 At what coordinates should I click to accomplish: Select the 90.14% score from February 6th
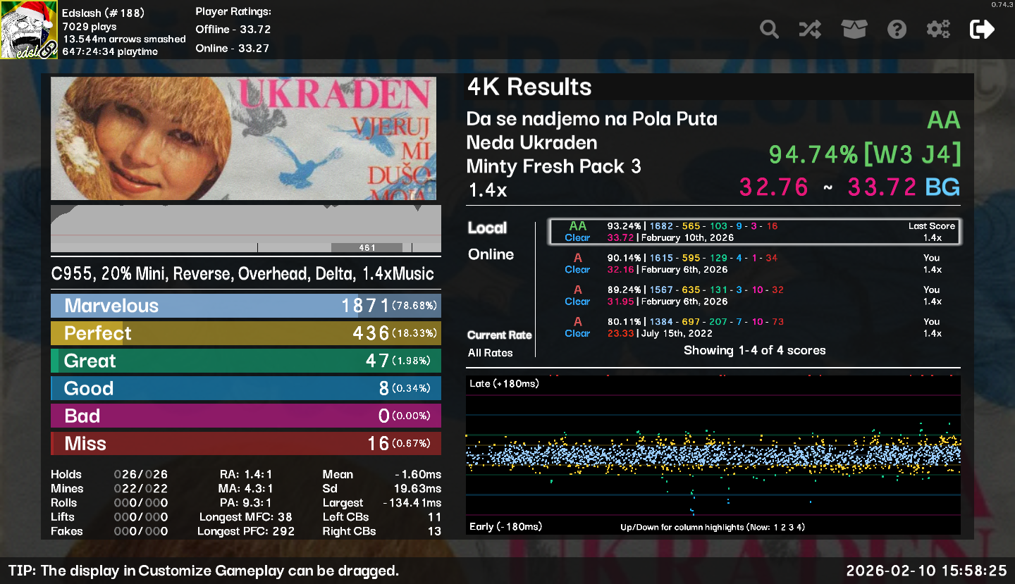[754, 263]
